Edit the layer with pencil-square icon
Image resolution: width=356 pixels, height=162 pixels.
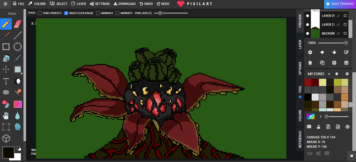[346, 52]
